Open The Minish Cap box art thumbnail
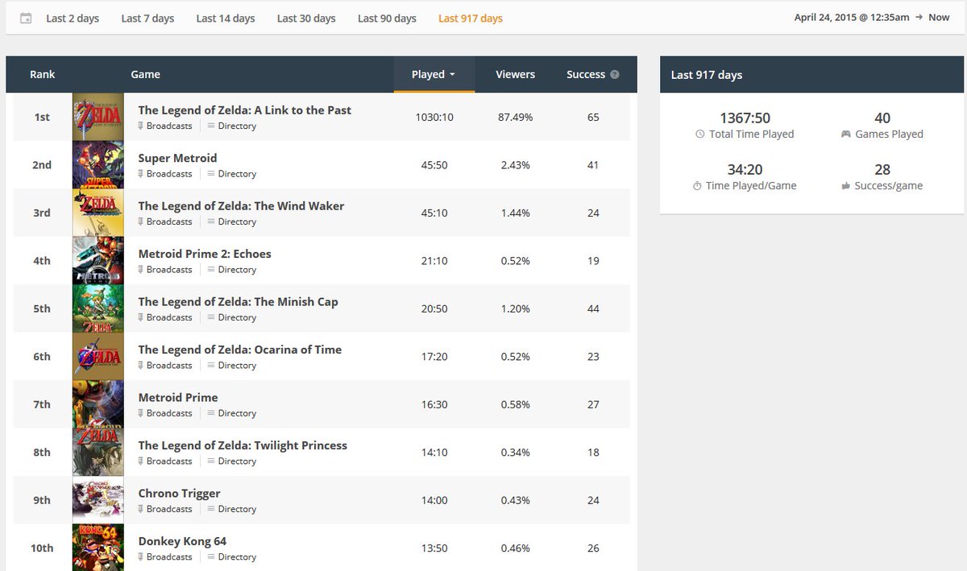This screenshot has width=967, height=571. [98, 308]
